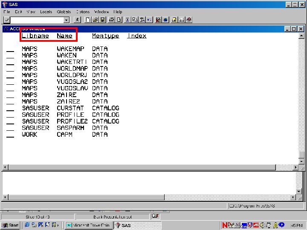307x230 pixels.
Task: Open the File menu
Action: pyautogui.click(x=7, y=12)
